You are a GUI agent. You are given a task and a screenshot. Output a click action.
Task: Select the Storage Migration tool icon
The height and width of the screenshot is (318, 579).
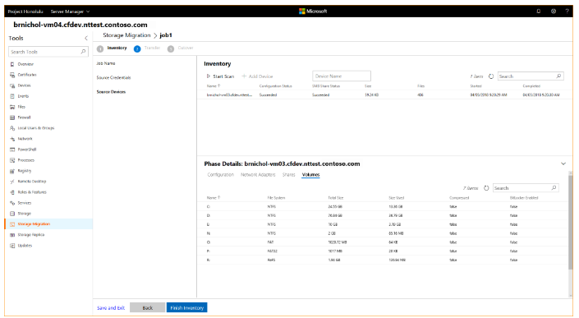pyautogui.click(x=12, y=224)
